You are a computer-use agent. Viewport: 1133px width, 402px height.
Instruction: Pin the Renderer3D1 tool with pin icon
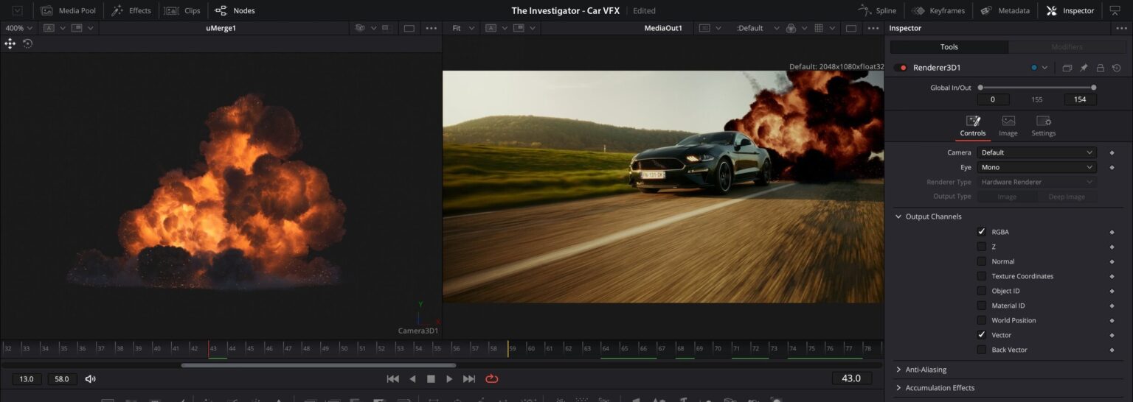tap(1084, 68)
